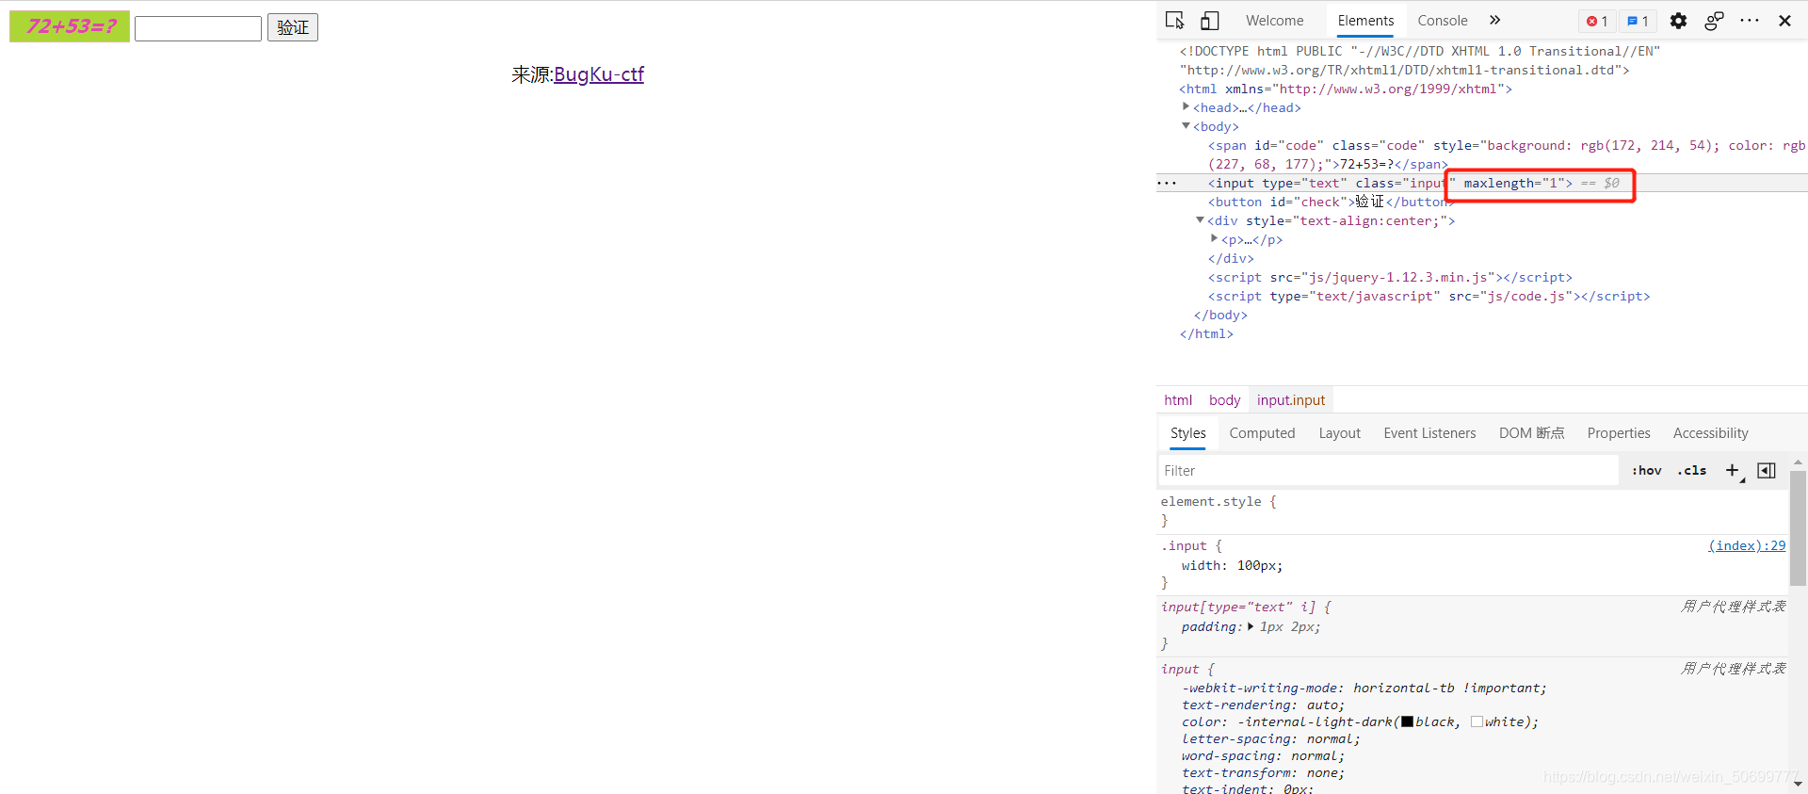Click the 72+53=? captcha code
Screen dimensions: 1808x794
(x=70, y=26)
